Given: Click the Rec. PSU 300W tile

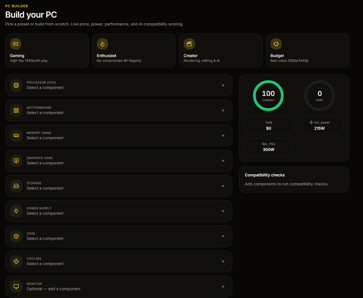Looking at the screenshot, I should pyautogui.click(x=269, y=147).
